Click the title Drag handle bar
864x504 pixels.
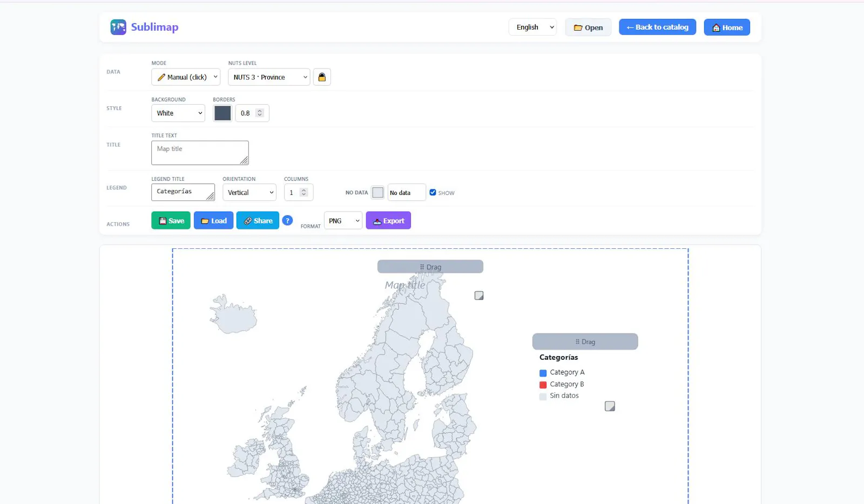(x=430, y=267)
